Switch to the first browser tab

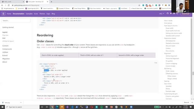(x=12, y=2)
